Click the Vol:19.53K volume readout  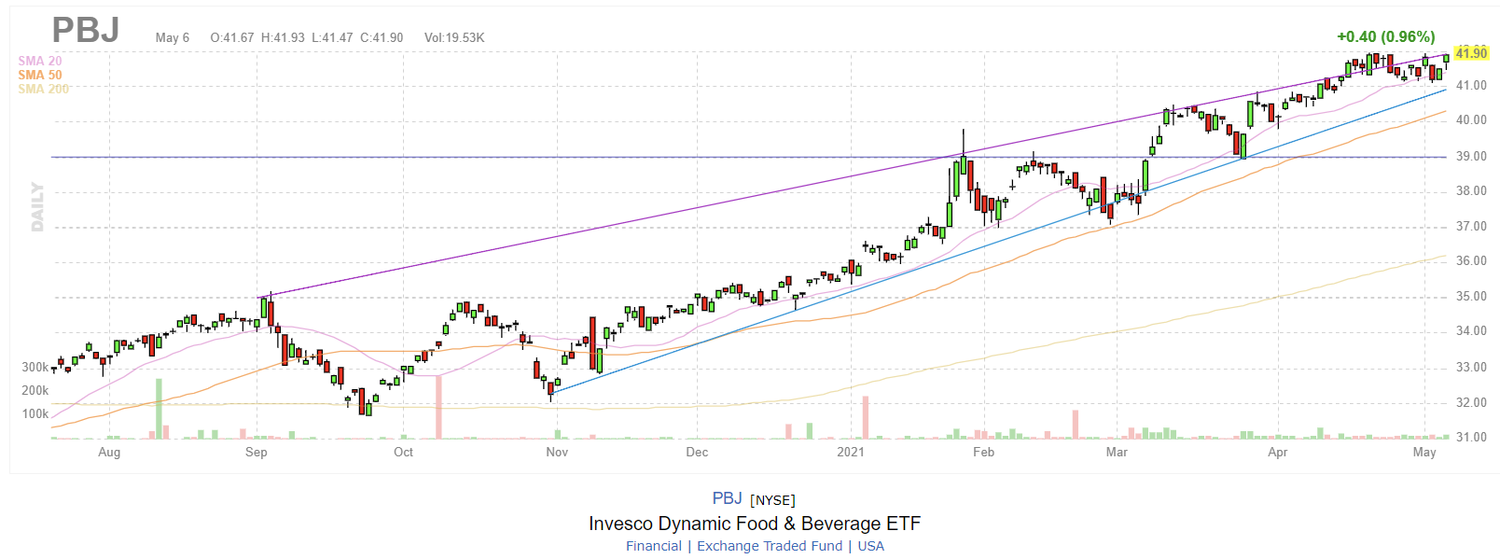pos(454,37)
